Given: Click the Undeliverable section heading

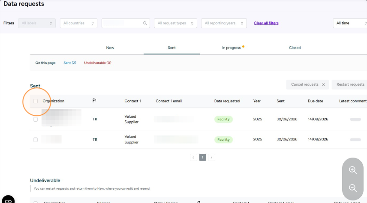Looking at the screenshot, I should (45, 181).
